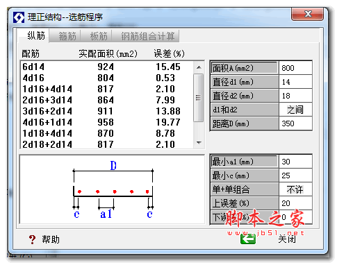Click the area value 924

(106, 67)
